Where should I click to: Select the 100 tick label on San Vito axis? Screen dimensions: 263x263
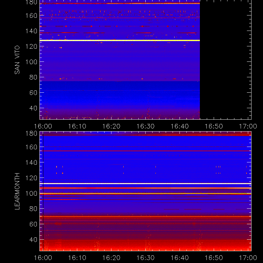pos(31,62)
